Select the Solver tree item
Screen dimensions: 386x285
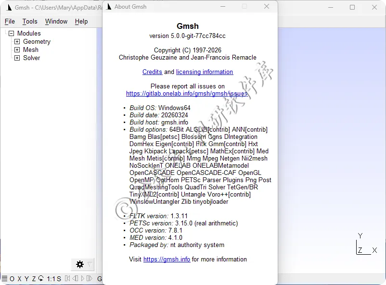pos(31,58)
